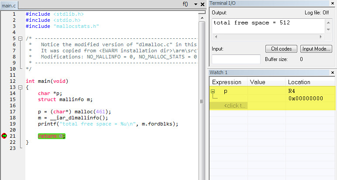The height and width of the screenshot is (180, 337).
Task: Click the Expression column header
Action: tap(228, 82)
